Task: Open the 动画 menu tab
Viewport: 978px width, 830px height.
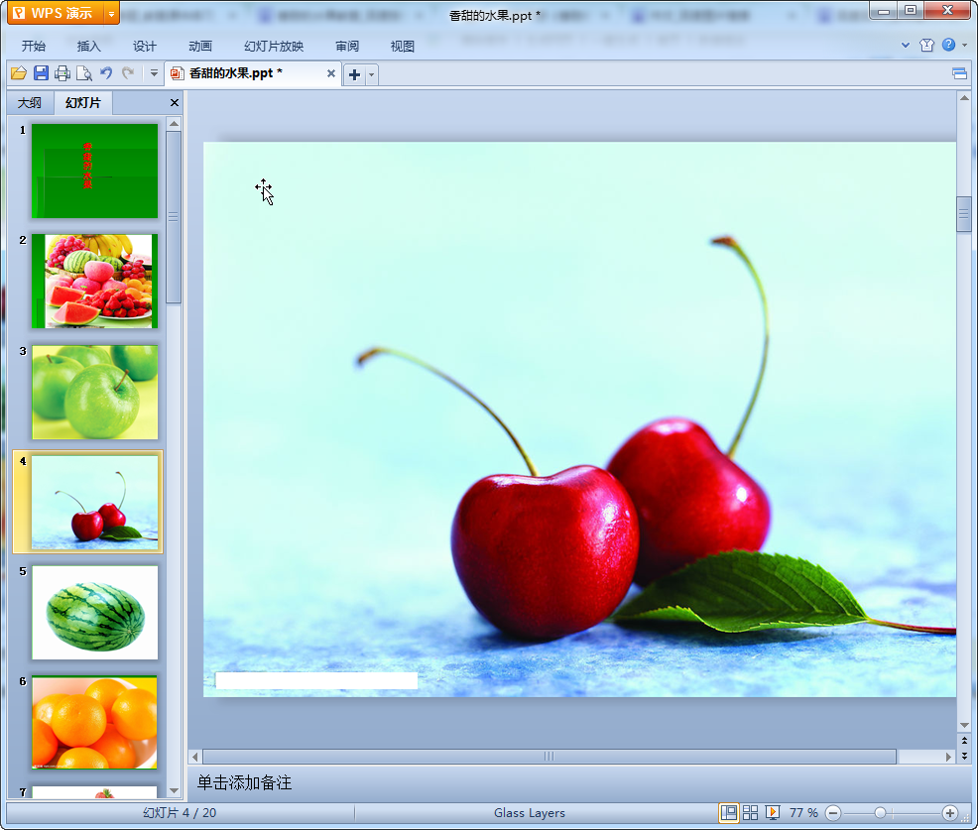Action: (x=200, y=47)
